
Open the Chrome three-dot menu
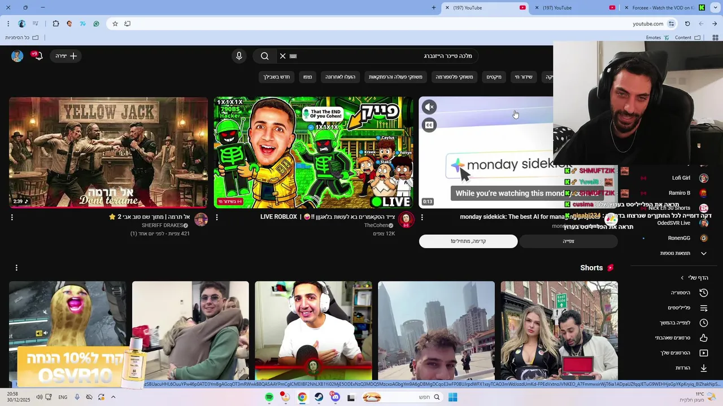pyautogui.click(x=8, y=24)
